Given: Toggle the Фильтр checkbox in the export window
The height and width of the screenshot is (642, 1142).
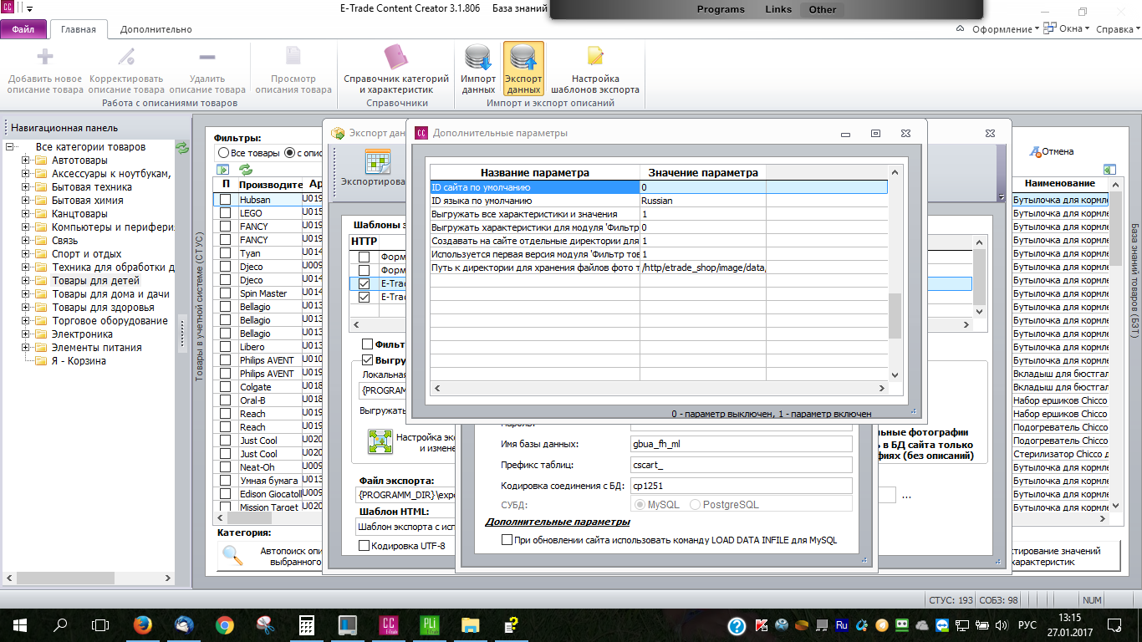Looking at the screenshot, I should pyautogui.click(x=367, y=344).
